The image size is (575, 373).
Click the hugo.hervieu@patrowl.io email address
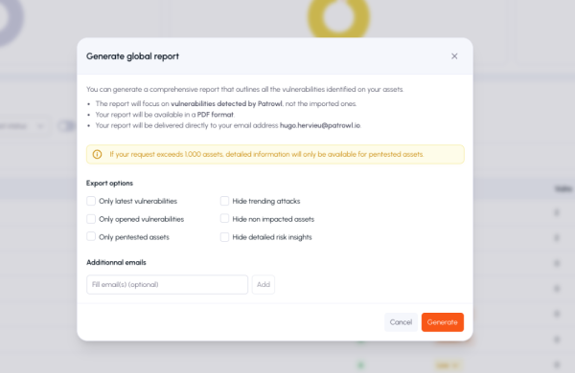320,125
